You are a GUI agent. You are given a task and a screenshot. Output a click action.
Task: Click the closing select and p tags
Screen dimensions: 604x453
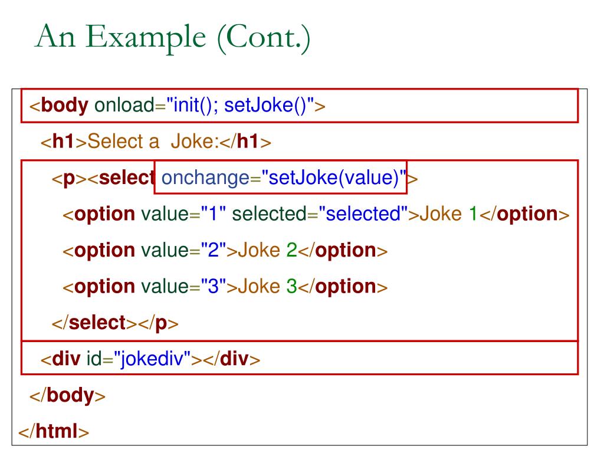point(115,323)
